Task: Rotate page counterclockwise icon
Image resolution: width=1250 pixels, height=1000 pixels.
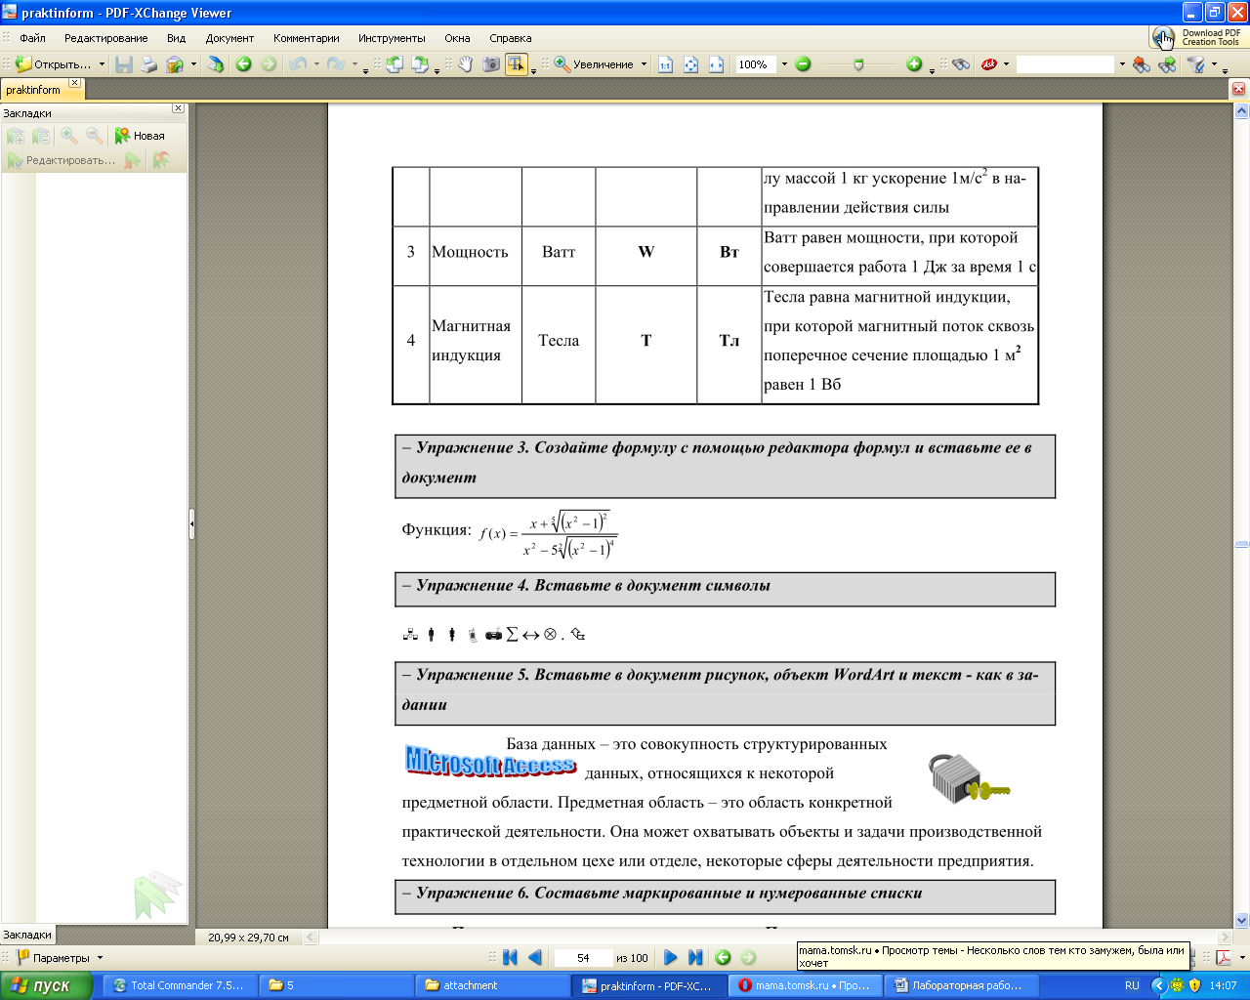Action: [x=395, y=64]
